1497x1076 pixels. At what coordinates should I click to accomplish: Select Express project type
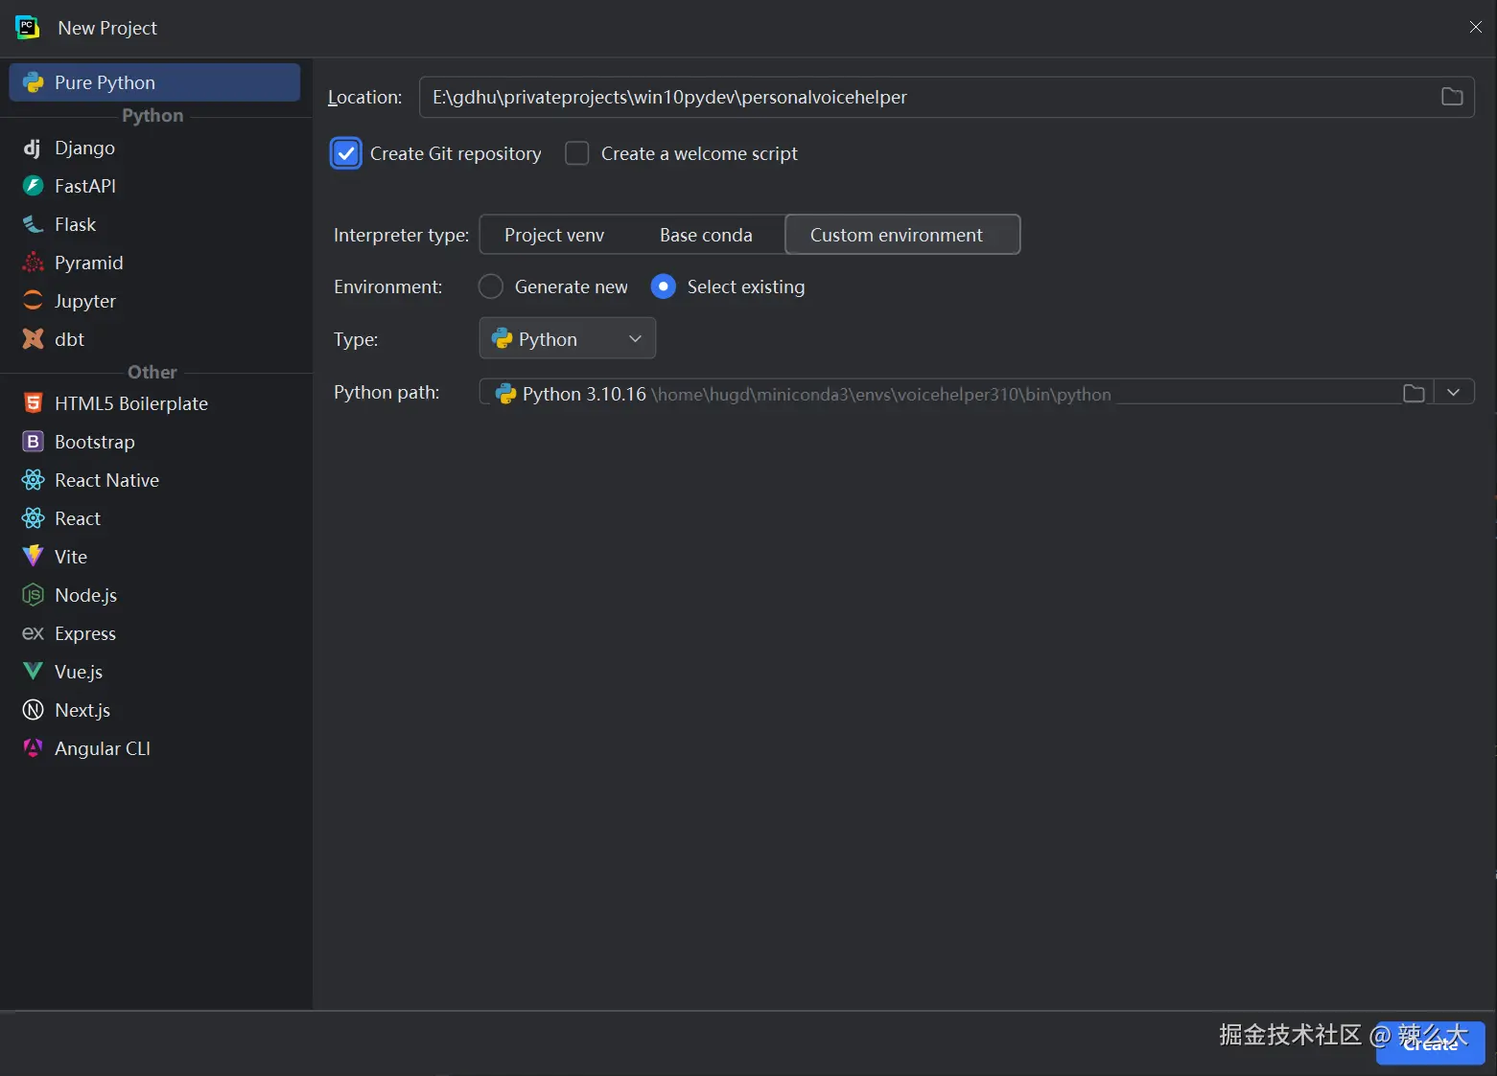154,633
